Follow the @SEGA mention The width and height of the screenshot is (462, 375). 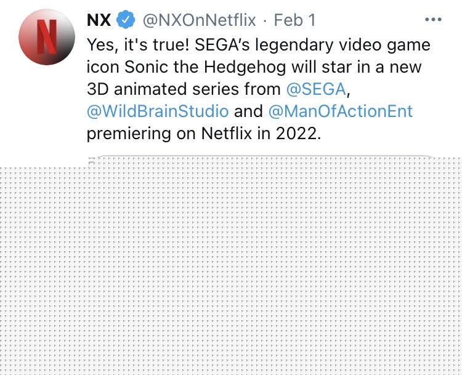[x=316, y=89]
